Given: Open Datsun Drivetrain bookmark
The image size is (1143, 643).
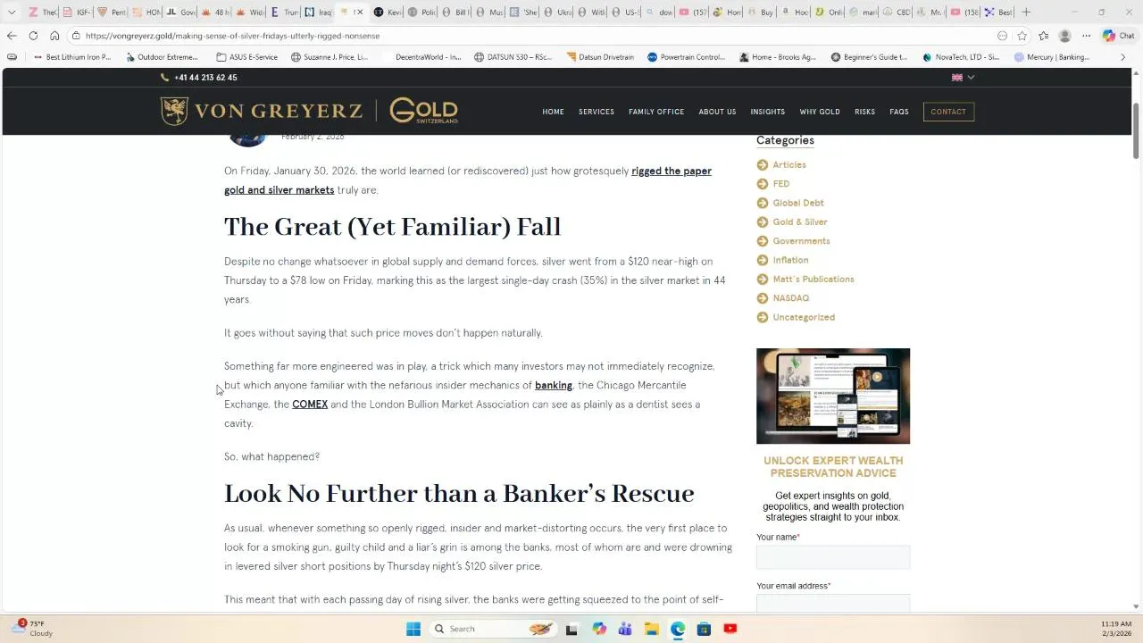Looking at the screenshot, I should coord(599,57).
